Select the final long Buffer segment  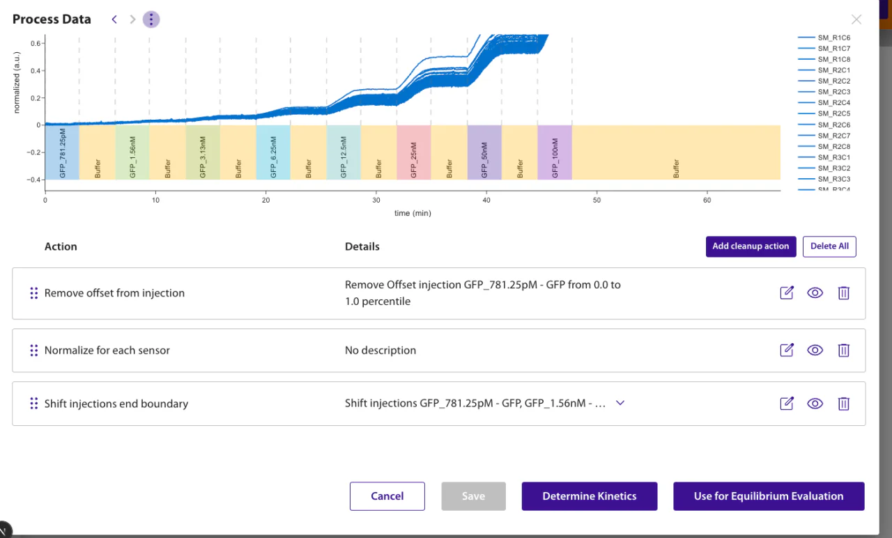[676, 152]
